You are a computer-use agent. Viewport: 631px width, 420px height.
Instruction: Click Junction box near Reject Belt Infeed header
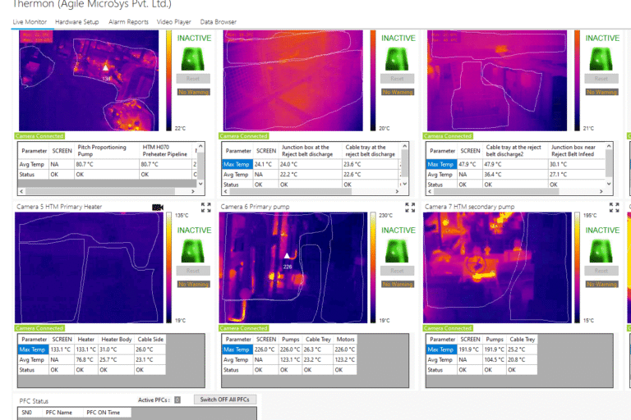[577, 151]
